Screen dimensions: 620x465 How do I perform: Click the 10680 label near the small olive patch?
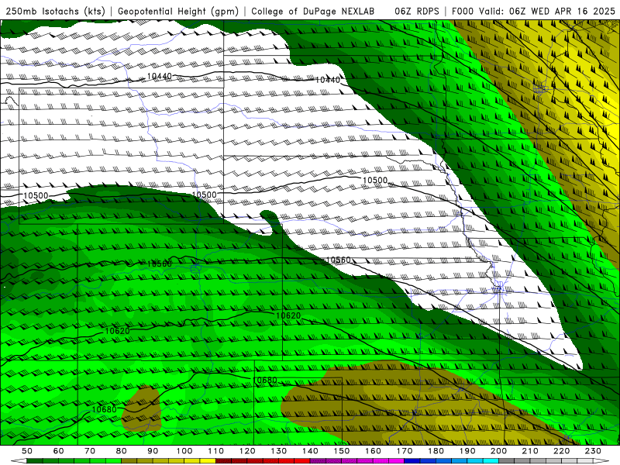pos(105,409)
